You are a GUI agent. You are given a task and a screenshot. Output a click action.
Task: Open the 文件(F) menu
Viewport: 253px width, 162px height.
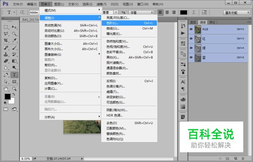click(18, 4)
